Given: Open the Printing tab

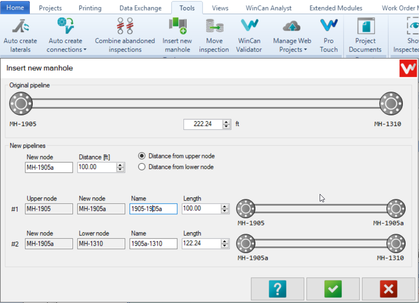Looking at the screenshot, I should coord(90,8).
